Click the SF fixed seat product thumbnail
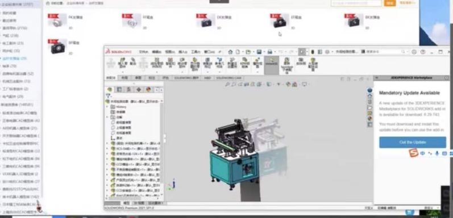The image size is (453, 218). click(59, 47)
